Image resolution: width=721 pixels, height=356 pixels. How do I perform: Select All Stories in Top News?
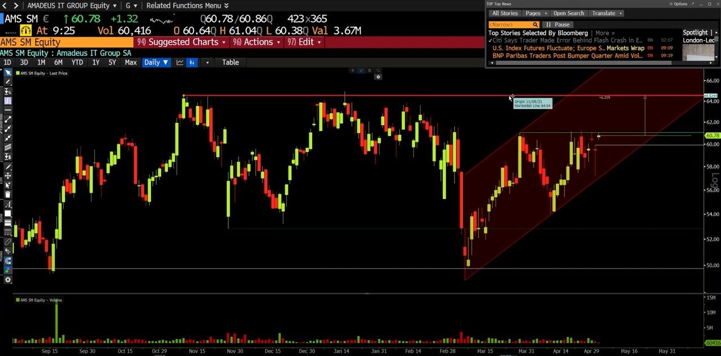click(x=504, y=13)
